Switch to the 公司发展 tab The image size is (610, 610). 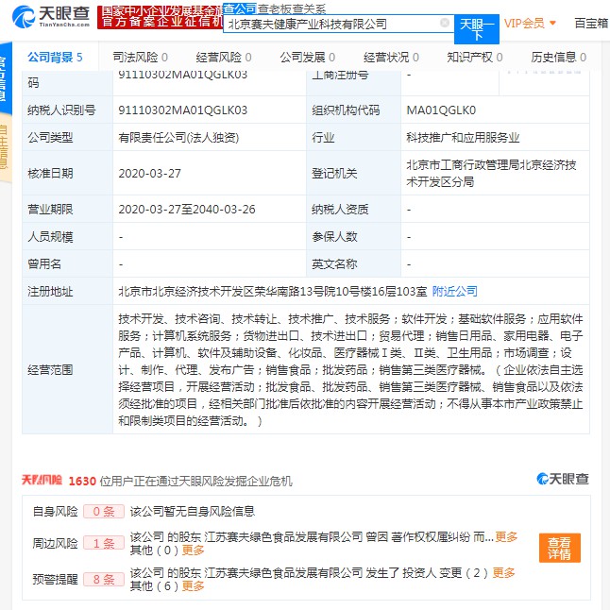pyautogui.click(x=307, y=58)
